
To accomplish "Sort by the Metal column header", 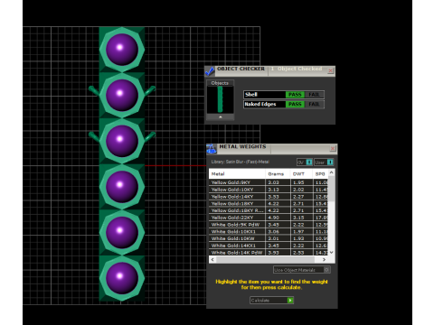I will (237, 174).
